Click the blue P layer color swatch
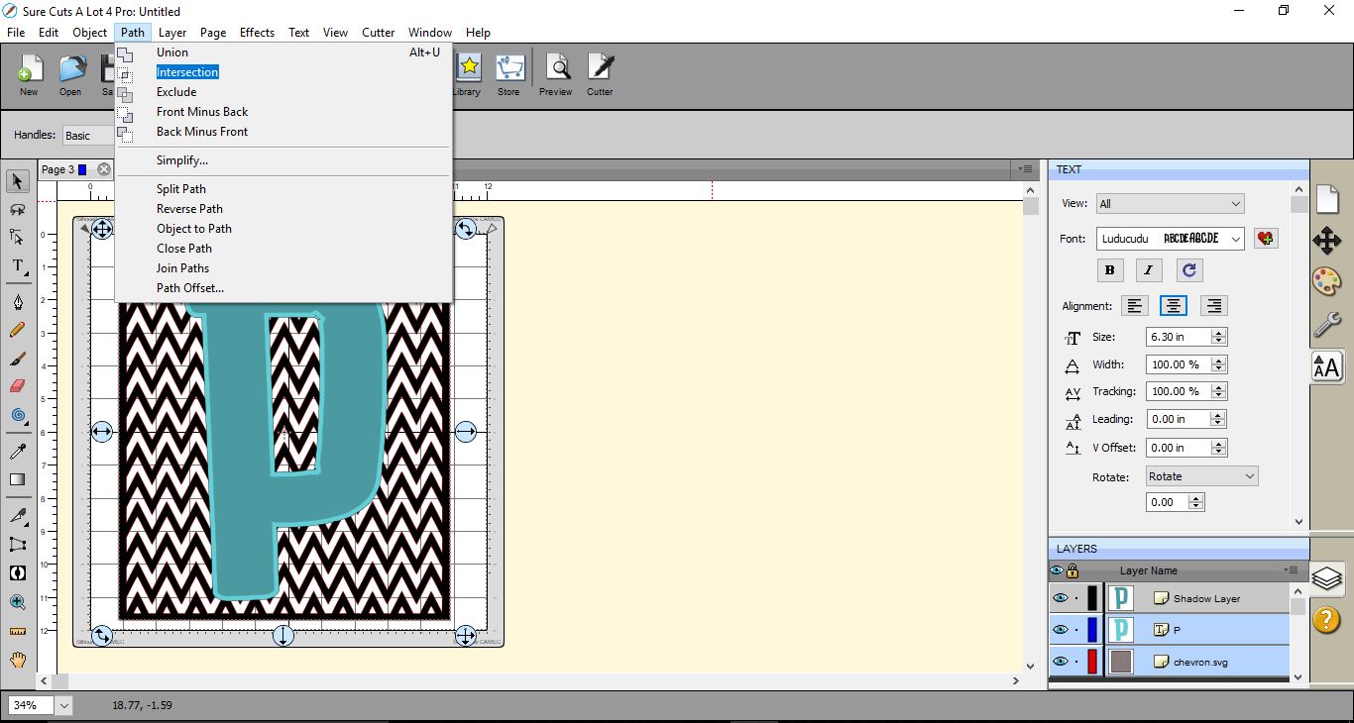Screen dimensions: 1354x723 (1092, 630)
